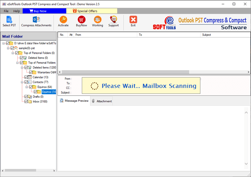Click the Inbox (3168) folder icon
Screen dimensions: 251x177
[30, 102]
